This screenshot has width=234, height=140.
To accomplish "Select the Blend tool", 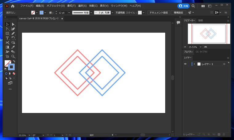I will point(13,52).
